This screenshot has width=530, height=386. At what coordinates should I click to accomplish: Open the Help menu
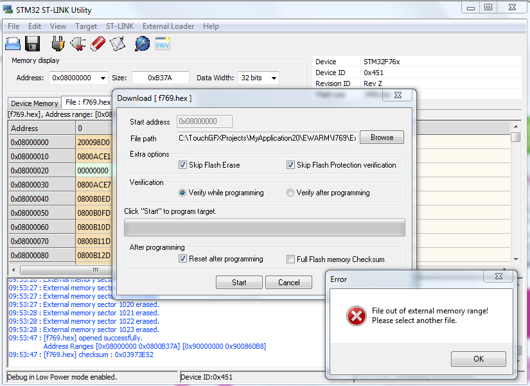(x=211, y=26)
